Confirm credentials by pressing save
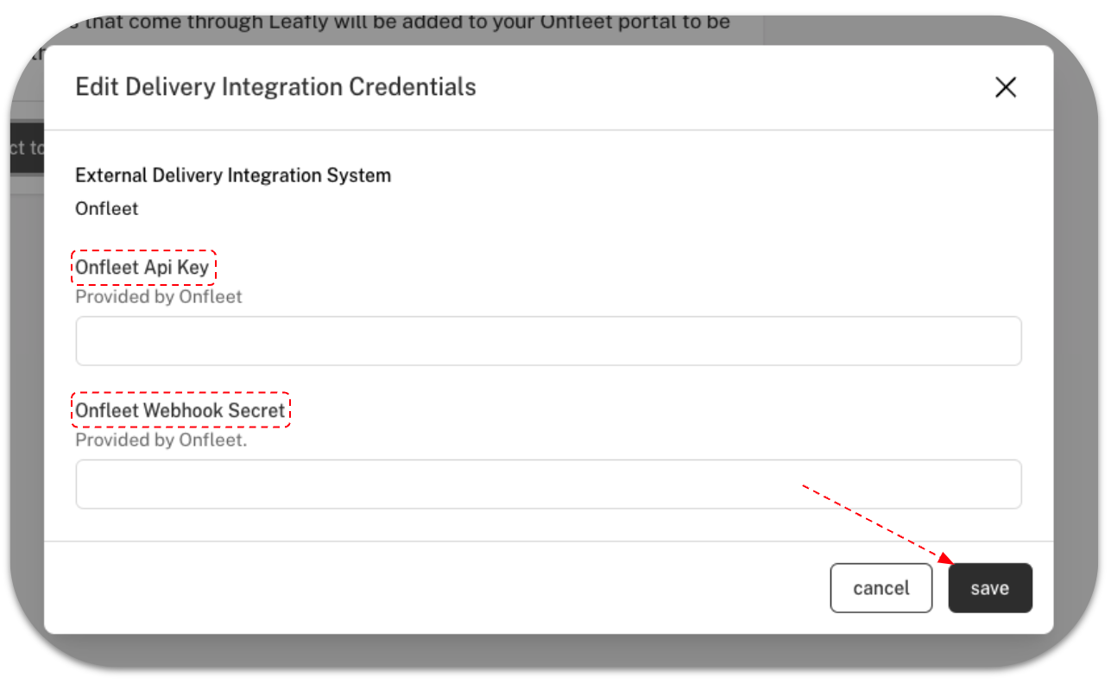 coord(989,588)
